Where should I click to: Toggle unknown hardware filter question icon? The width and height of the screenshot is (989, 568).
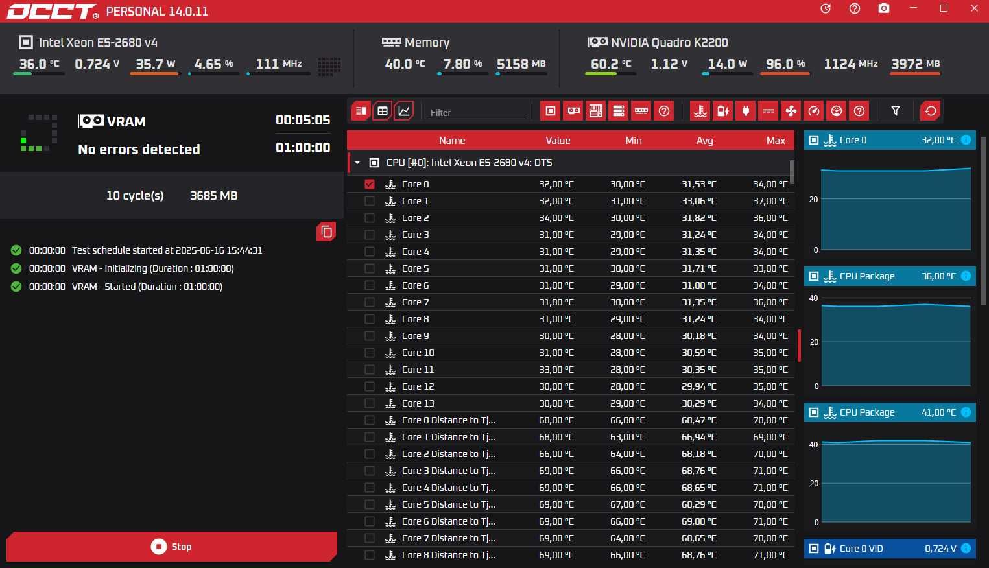664,111
